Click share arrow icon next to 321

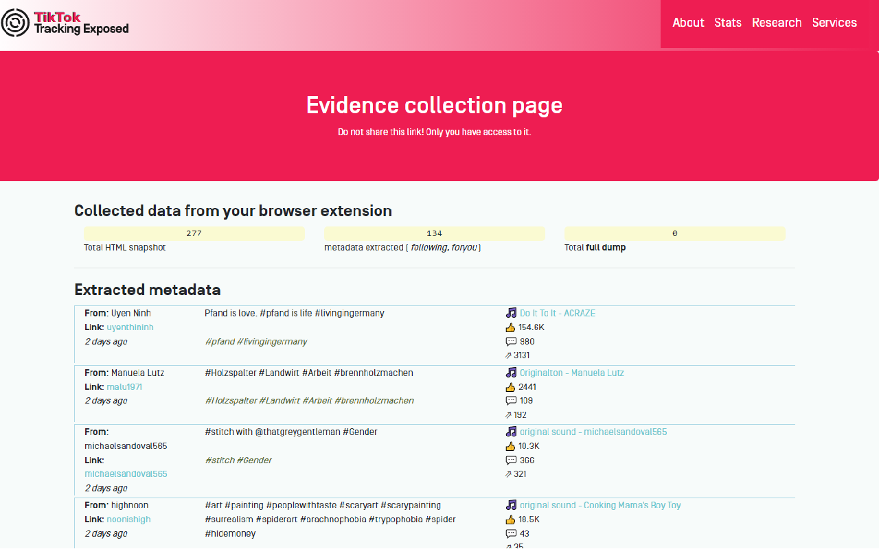(509, 474)
